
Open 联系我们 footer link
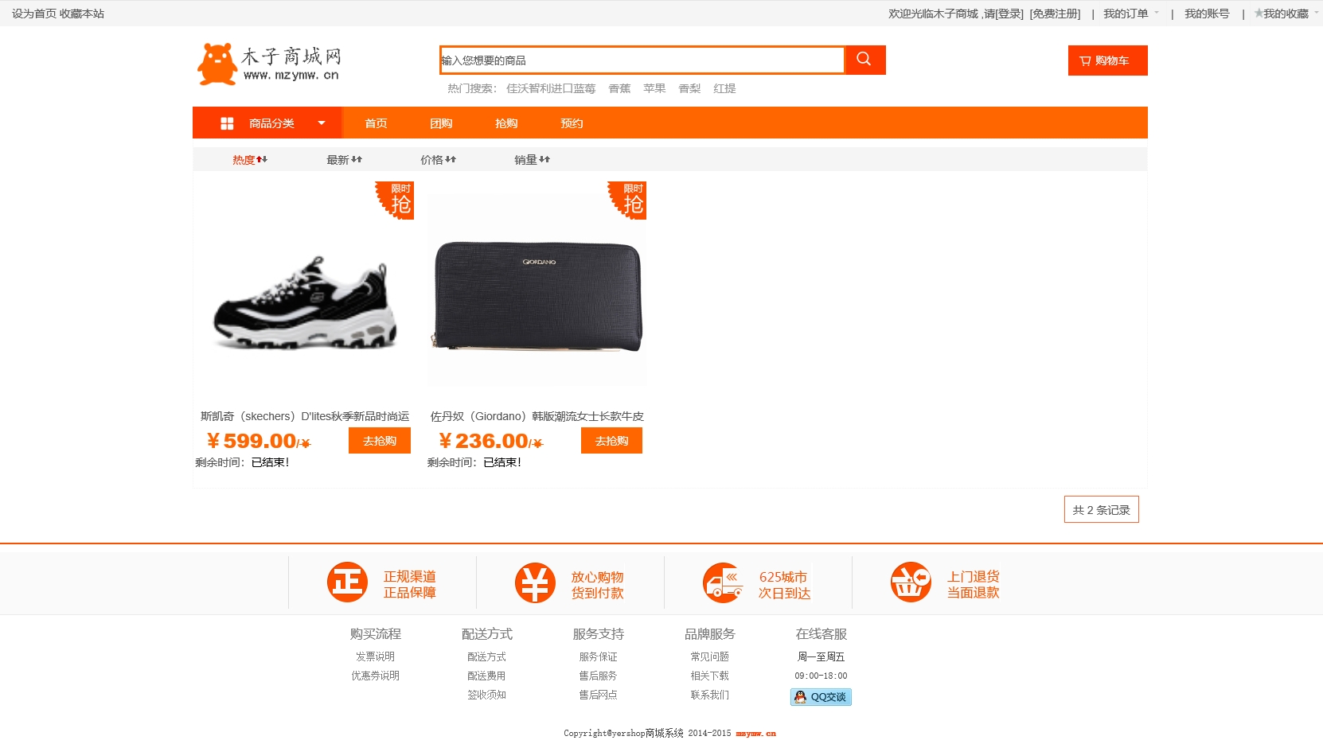point(709,695)
